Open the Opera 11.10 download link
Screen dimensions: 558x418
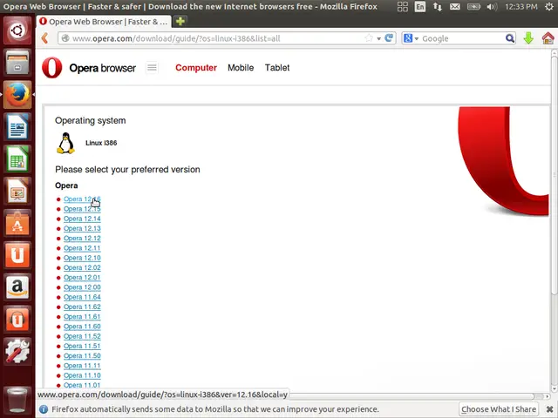coord(82,375)
